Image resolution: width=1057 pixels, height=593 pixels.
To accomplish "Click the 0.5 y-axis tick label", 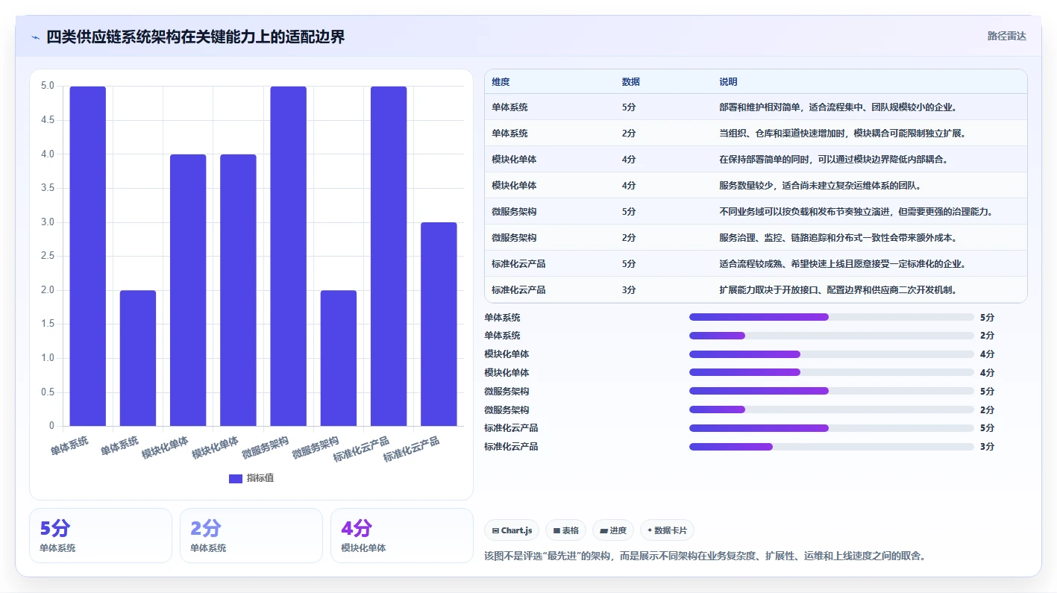I will point(47,392).
